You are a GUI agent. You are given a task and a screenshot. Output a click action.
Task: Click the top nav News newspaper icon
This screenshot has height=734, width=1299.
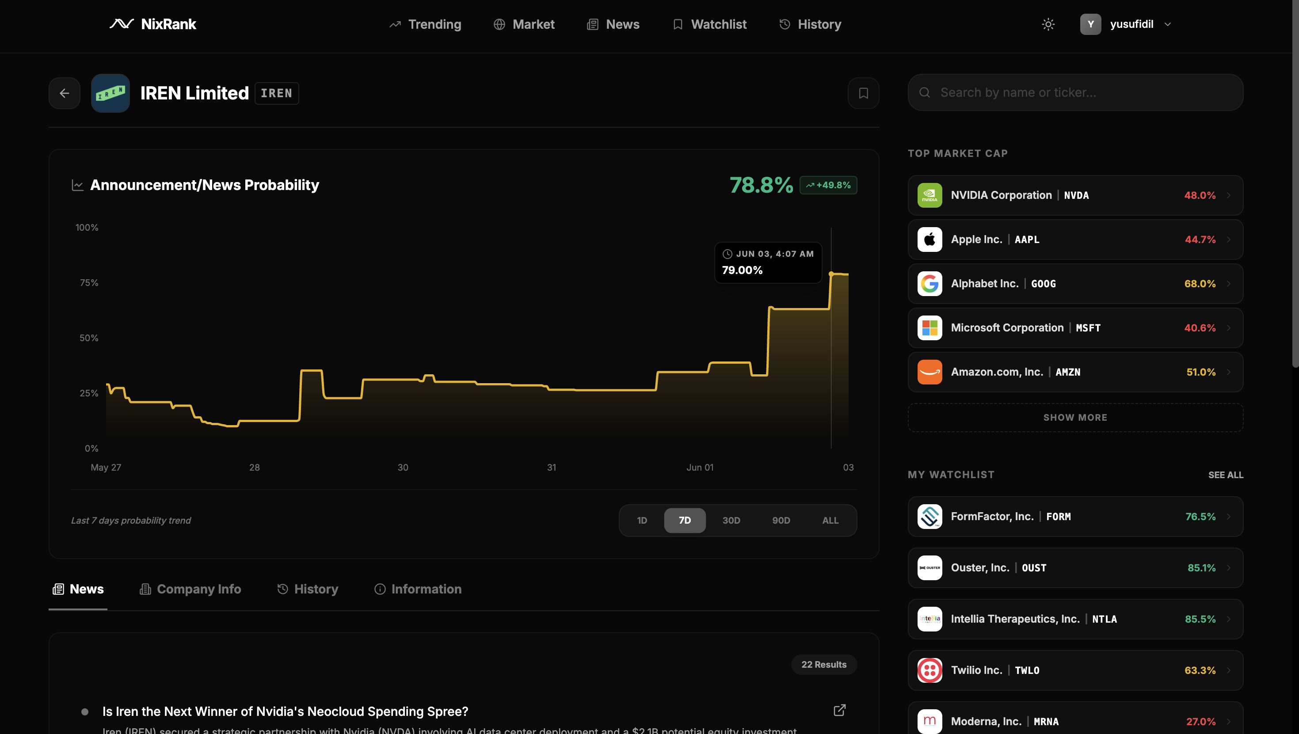pyautogui.click(x=593, y=24)
